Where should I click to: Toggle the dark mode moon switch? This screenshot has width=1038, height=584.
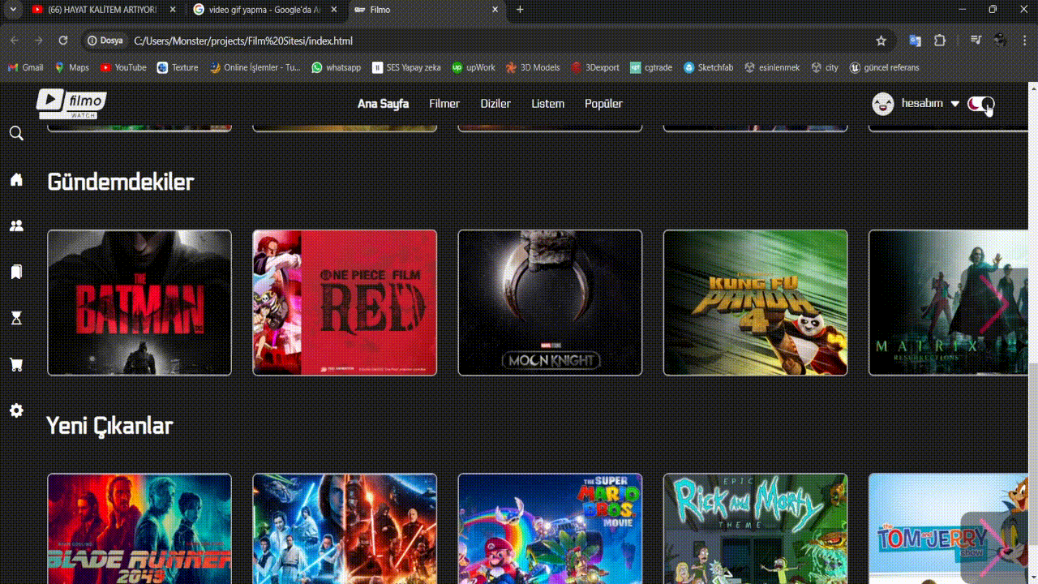tap(980, 104)
